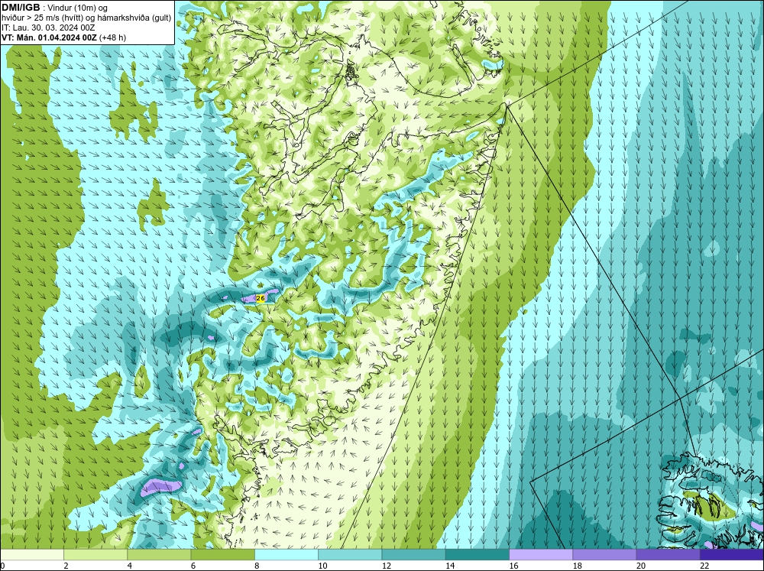Click the 18–20 m/s purple swatch
Viewport: 764px width, 571px height.
604,555
